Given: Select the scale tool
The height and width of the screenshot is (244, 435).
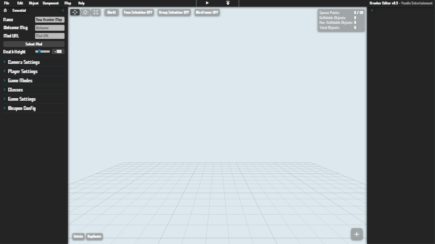Looking at the screenshot, I should 96,12.
